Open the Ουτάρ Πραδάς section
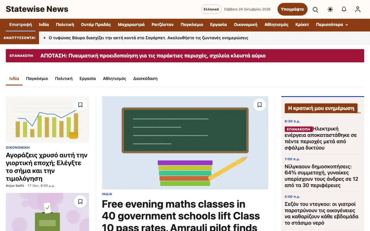 click(96, 25)
